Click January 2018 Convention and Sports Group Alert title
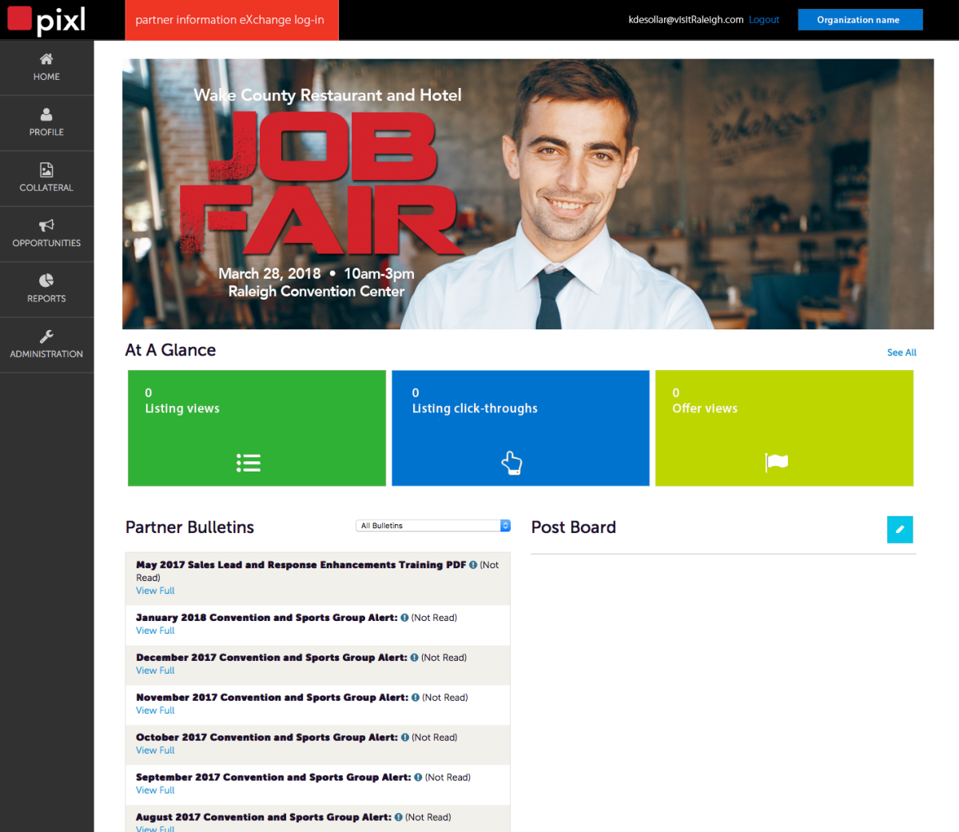 point(266,618)
